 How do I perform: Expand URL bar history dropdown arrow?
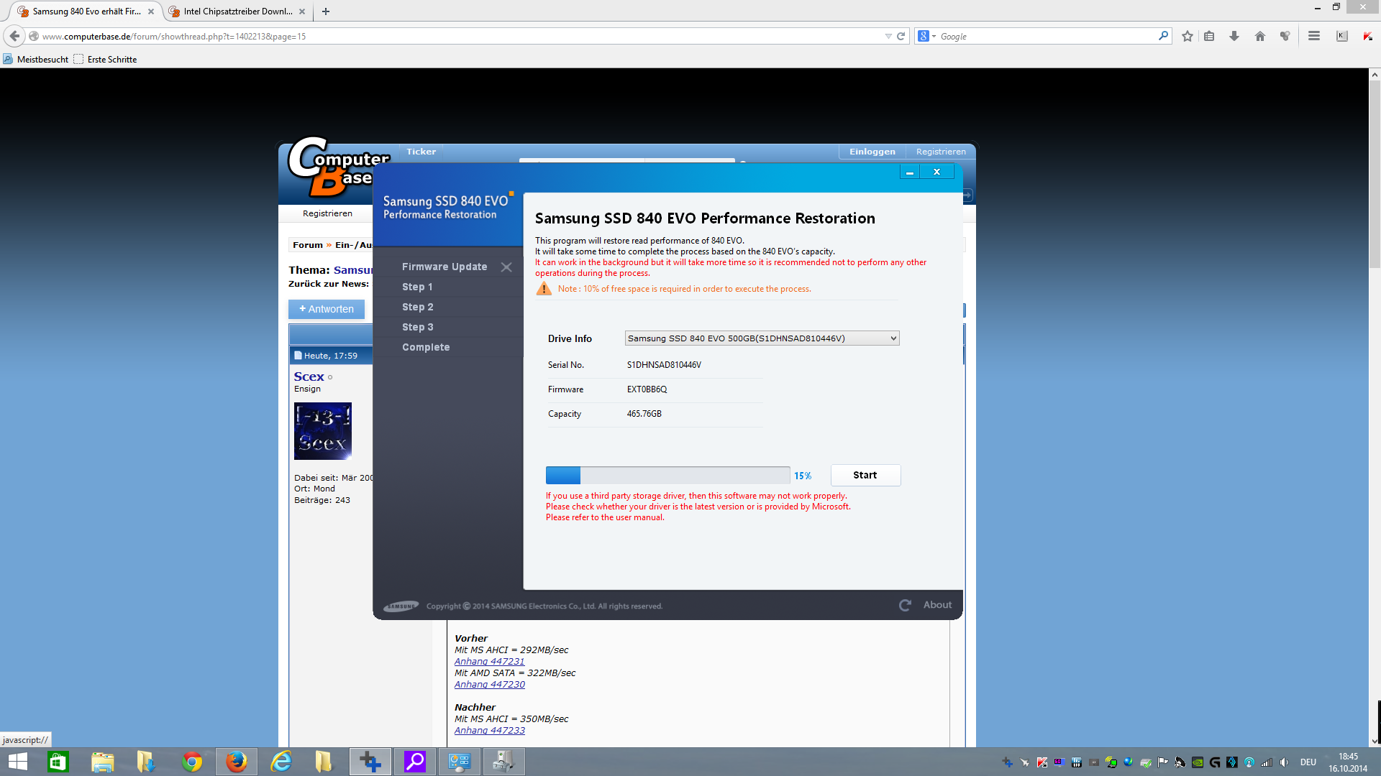tap(888, 36)
